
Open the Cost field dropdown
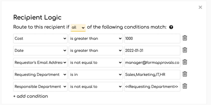coord(40,39)
